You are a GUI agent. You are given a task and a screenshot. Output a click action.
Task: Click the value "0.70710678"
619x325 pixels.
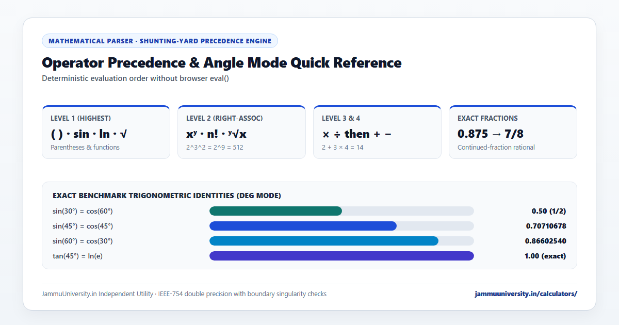[x=546, y=226]
